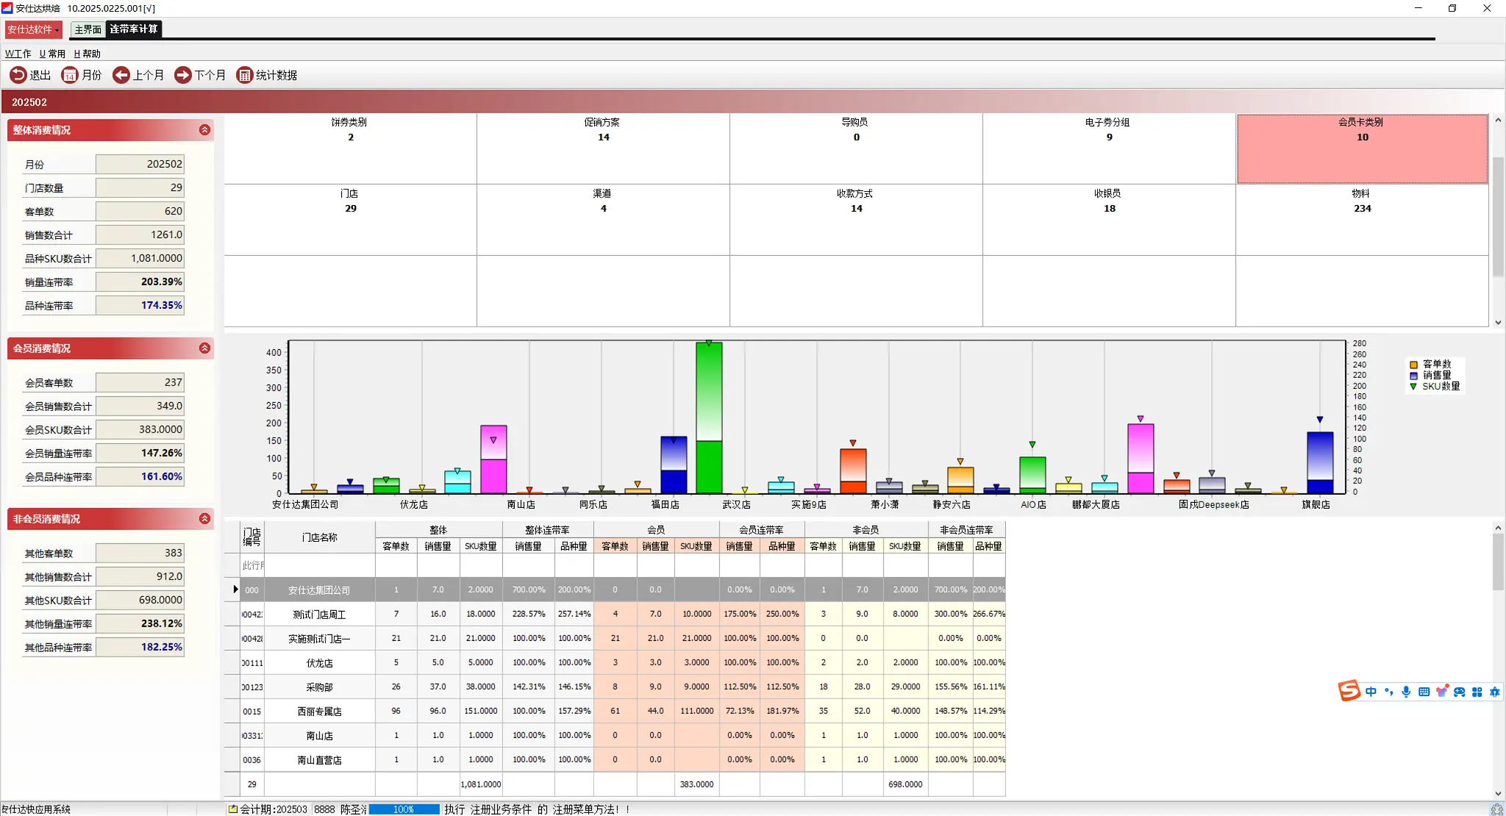This screenshot has width=1506, height=816.
Task: Click the 其他销售数合计 field showing 912.0
Action: pyautogui.click(x=140, y=576)
